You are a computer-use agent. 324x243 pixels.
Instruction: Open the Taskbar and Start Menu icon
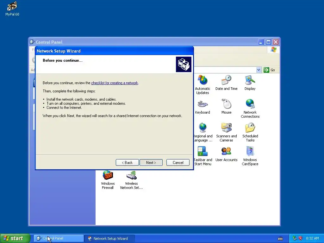203,156
